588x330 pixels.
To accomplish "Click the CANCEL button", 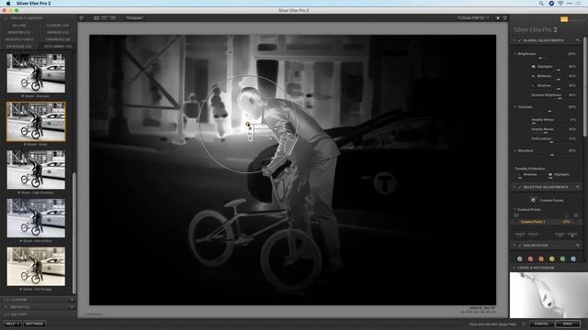I will (x=541, y=324).
